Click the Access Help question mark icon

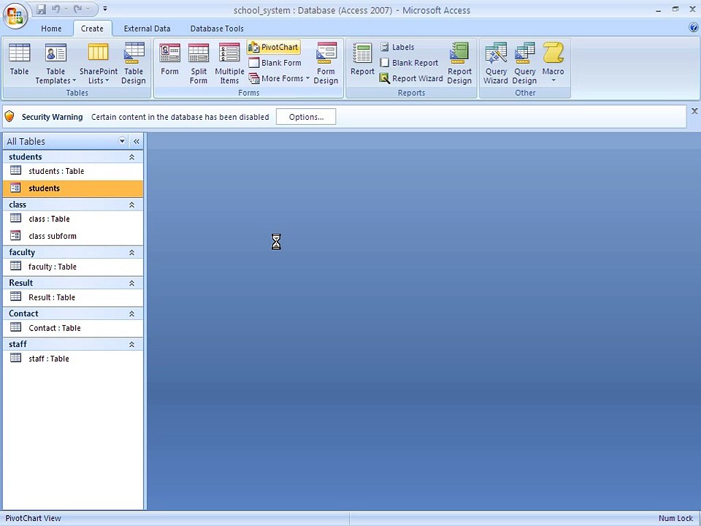point(694,27)
